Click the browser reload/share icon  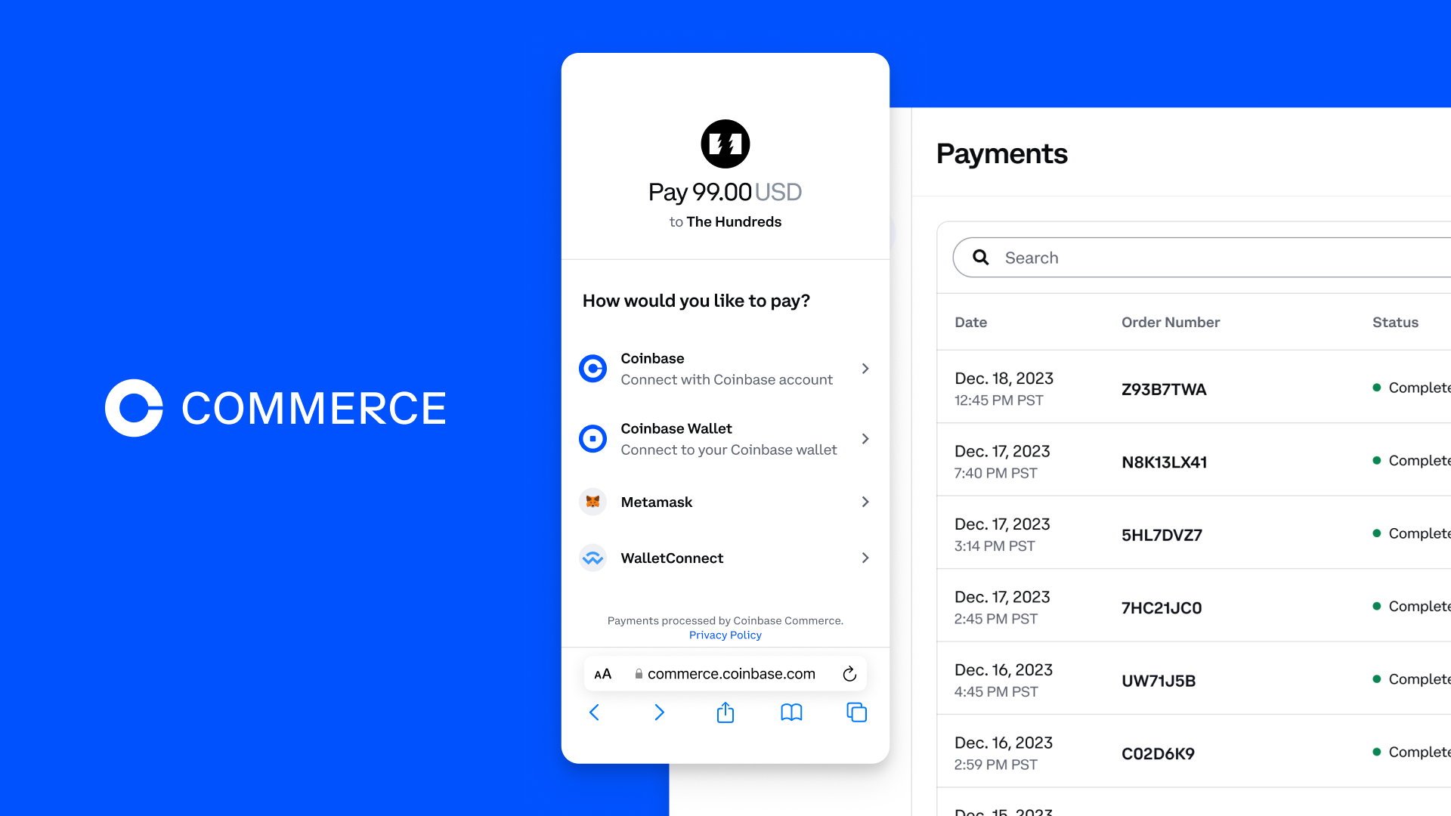click(849, 672)
